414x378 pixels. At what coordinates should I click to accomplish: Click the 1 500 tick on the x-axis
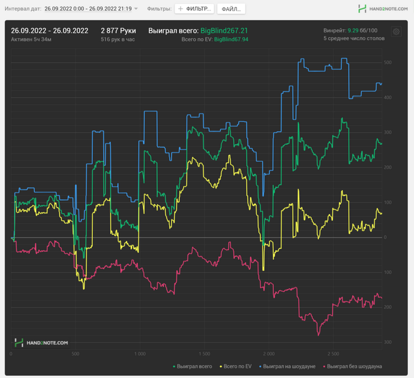(x=205, y=354)
